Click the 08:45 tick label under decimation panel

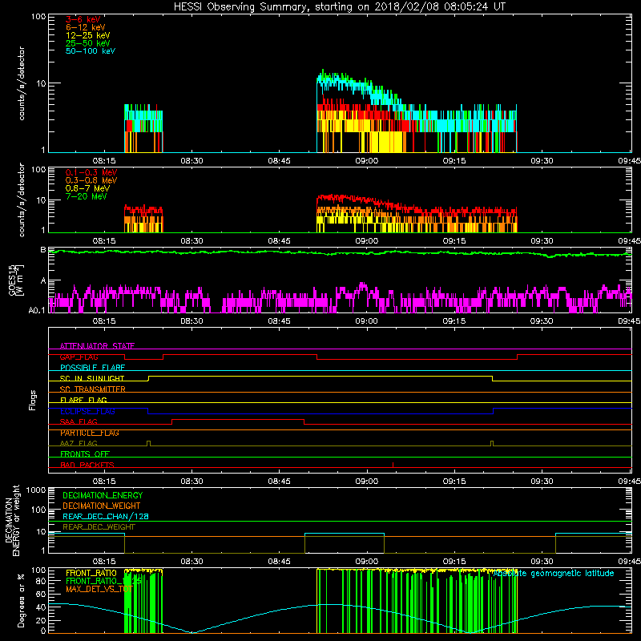coord(279,562)
